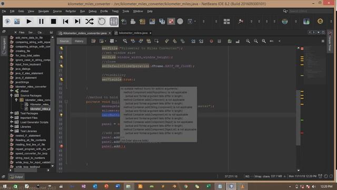Click the Find Previous Occurrence icon

(x=133, y=41)
